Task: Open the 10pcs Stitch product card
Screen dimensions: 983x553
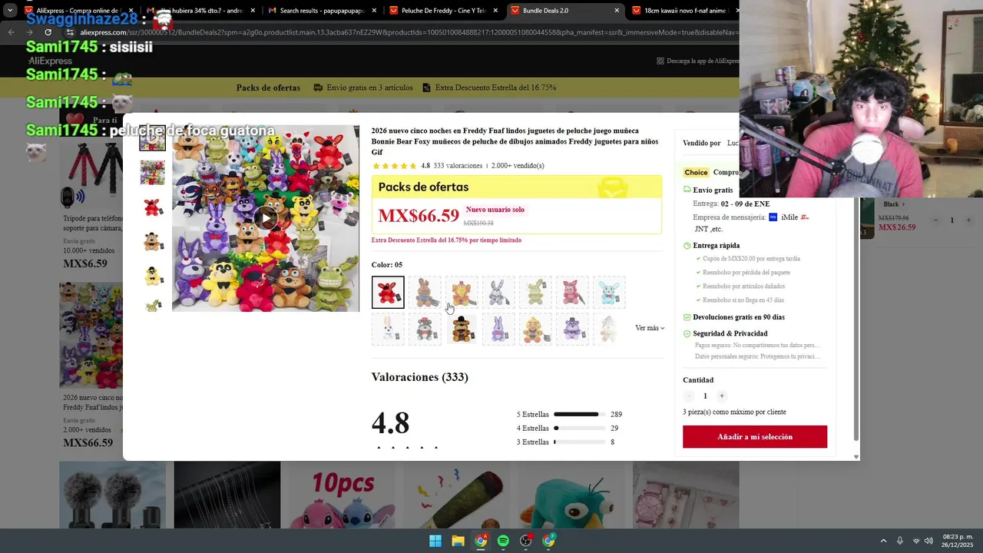Action: pos(342,495)
